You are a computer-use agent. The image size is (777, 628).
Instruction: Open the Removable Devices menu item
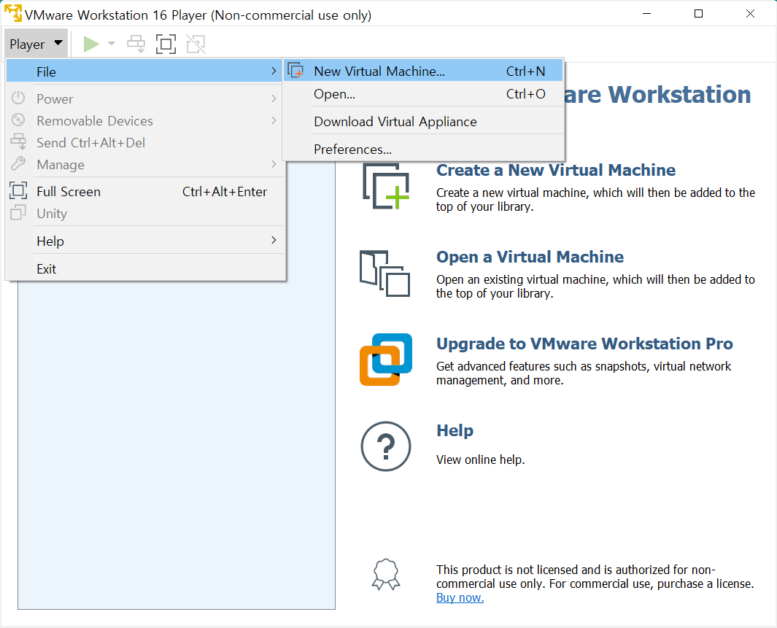(x=144, y=121)
